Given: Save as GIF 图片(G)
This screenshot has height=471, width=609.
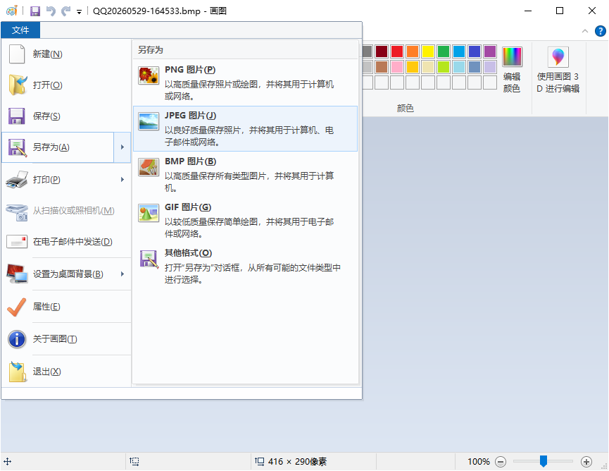Looking at the screenshot, I should point(245,220).
